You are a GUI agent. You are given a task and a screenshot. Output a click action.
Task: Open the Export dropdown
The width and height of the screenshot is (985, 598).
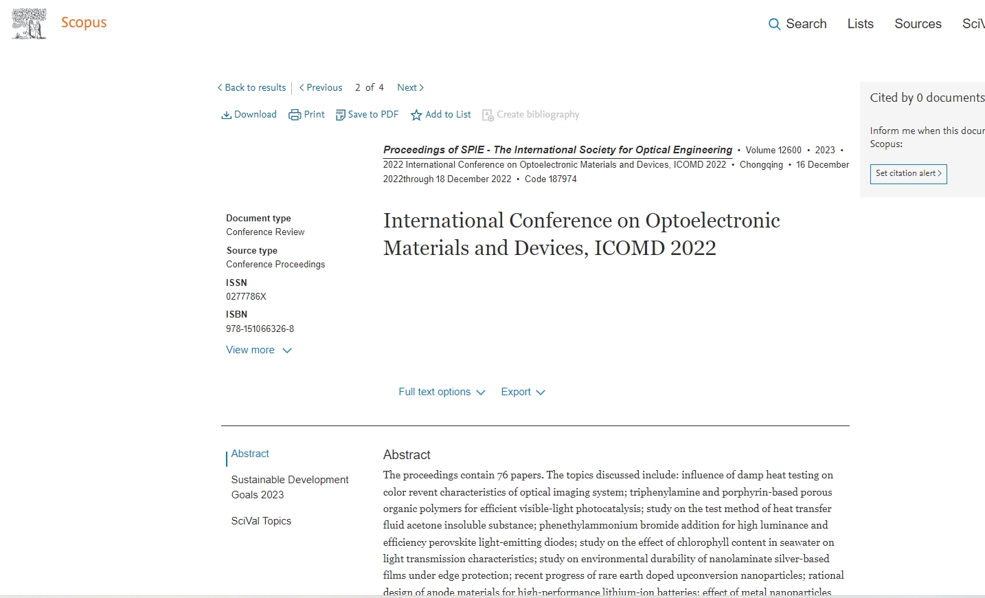pyautogui.click(x=523, y=392)
